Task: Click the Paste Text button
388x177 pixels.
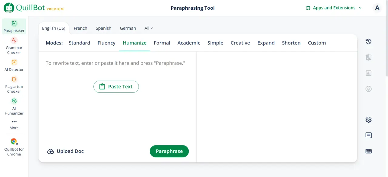Action: (x=116, y=87)
